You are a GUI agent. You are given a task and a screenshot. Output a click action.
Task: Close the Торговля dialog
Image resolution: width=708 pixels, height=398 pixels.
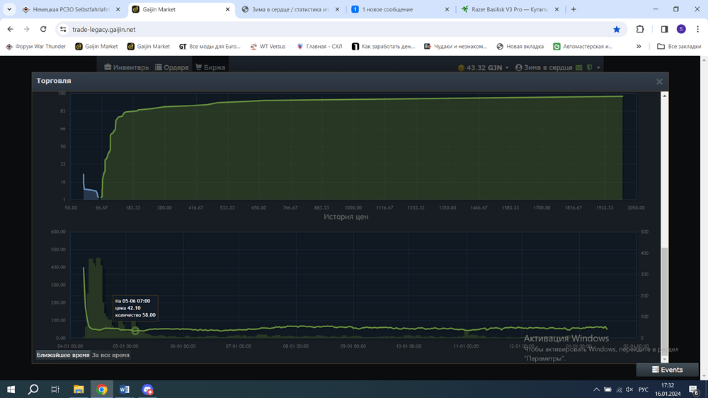coord(659,81)
